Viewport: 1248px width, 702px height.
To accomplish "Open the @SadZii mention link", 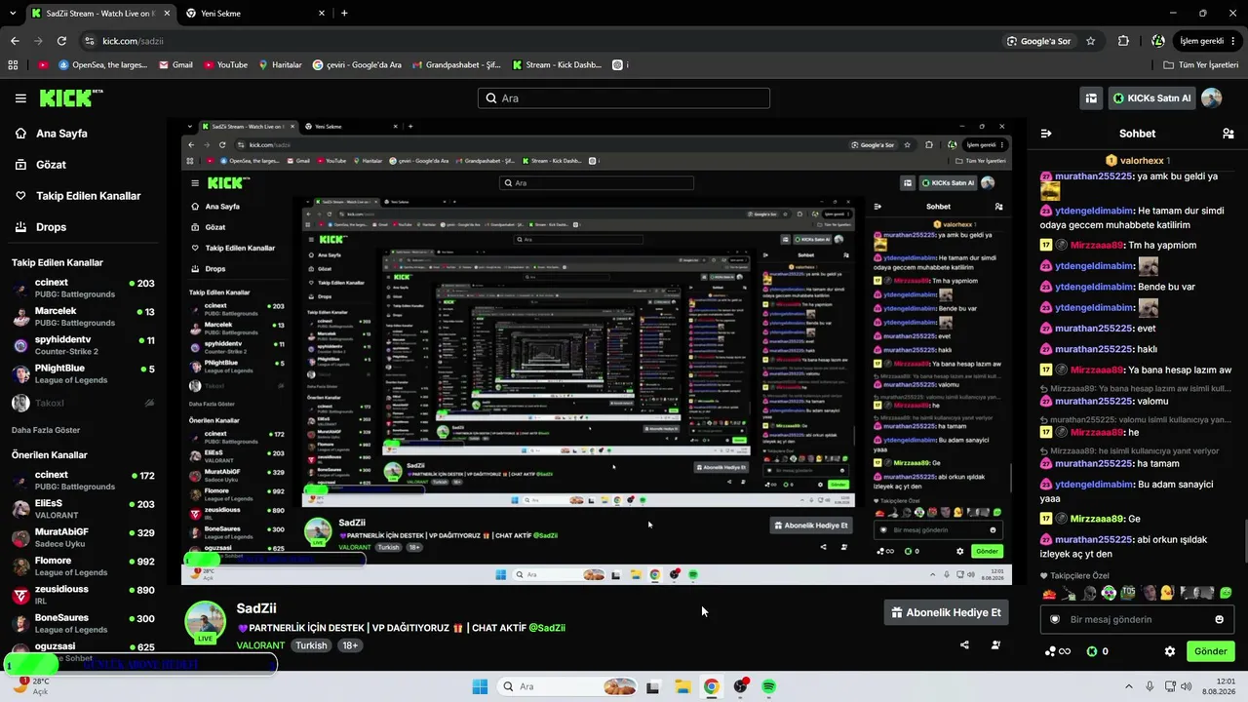I will tap(547, 628).
